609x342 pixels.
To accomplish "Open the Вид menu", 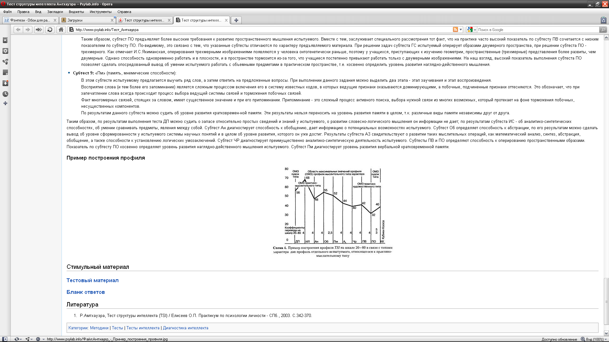I will [38, 12].
